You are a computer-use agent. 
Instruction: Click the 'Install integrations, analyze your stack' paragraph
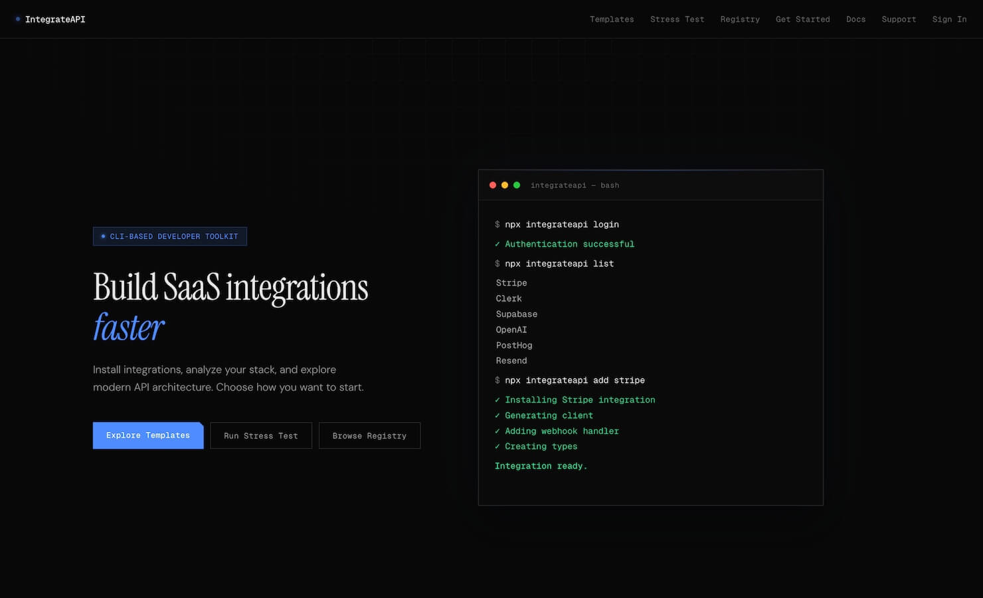tap(228, 378)
